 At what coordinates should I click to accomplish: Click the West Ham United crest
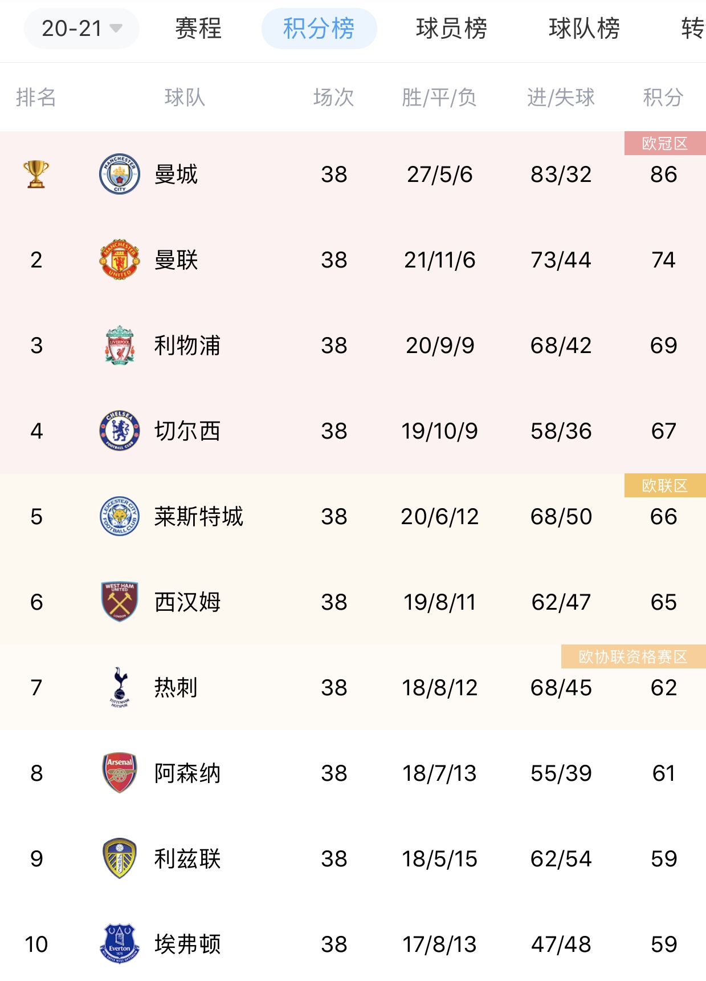(120, 602)
